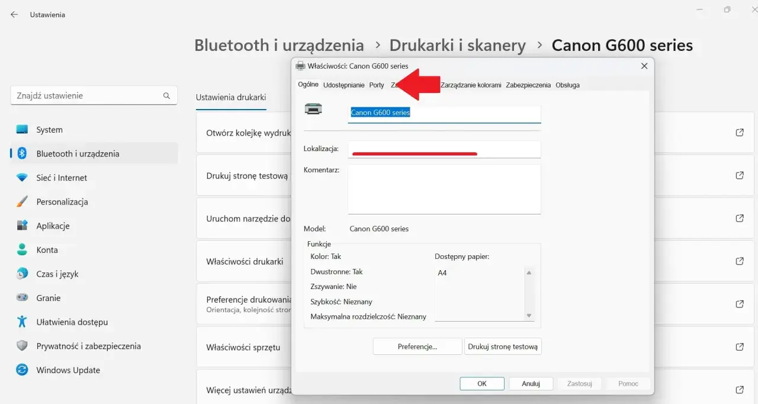Click Drukuj stronę testową button in dialog
The image size is (758, 404).
503,347
